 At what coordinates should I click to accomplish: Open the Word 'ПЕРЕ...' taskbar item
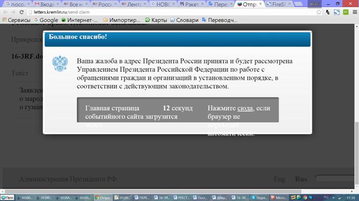point(142,197)
